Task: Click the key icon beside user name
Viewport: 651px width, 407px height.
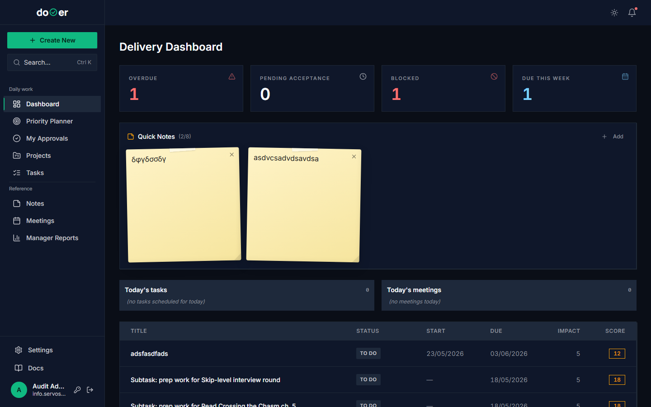Action: tap(77, 390)
